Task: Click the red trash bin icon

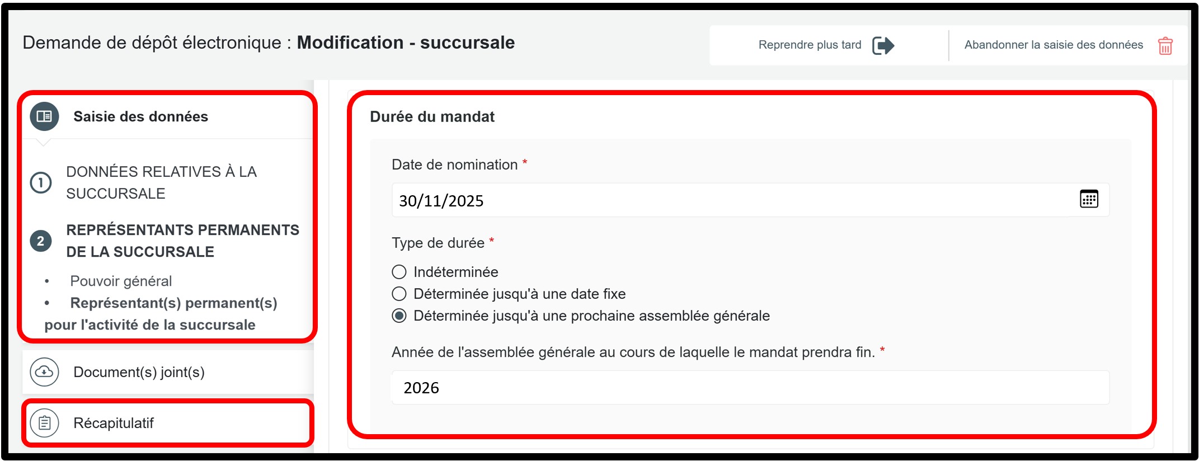Action: (1165, 46)
